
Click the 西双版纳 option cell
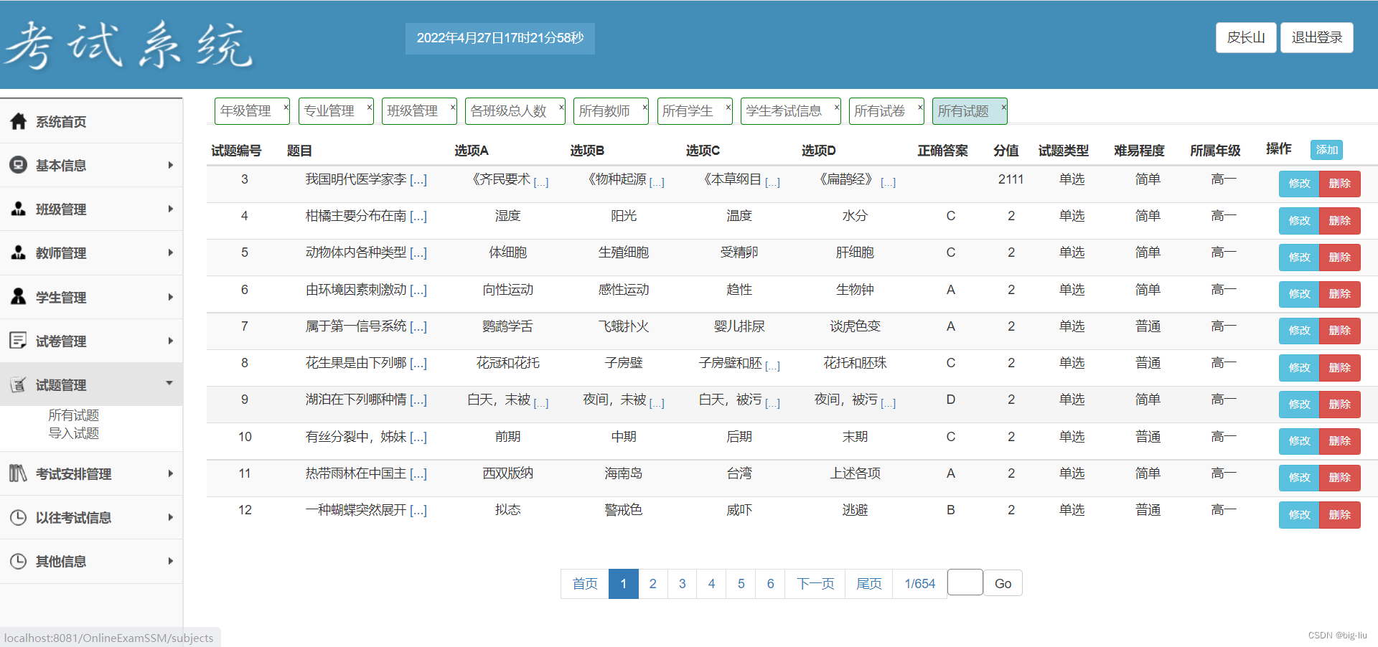tap(508, 473)
